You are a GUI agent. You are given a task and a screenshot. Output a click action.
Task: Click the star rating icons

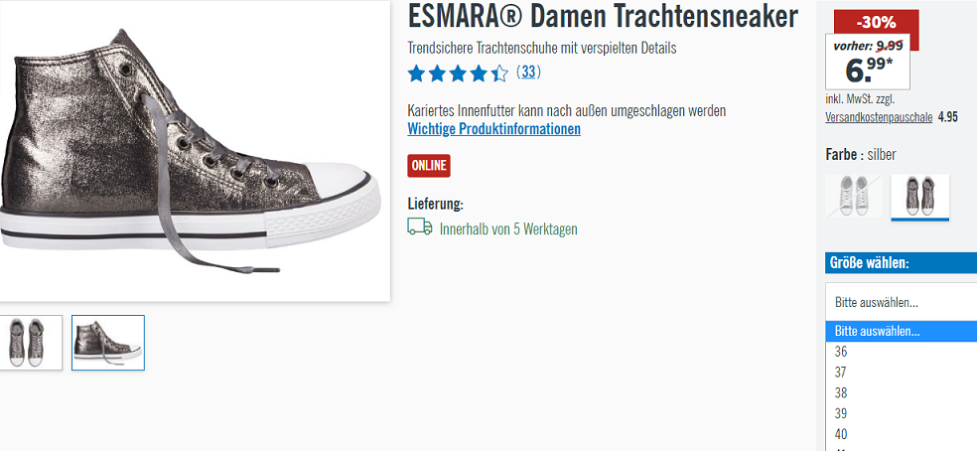(x=458, y=75)
